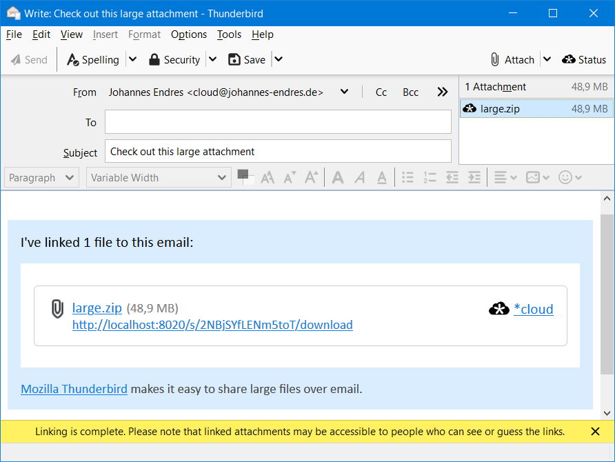The image size is (615, 462).
Task: Dismiss the linking complete notification bar
Action: point(595,432)
